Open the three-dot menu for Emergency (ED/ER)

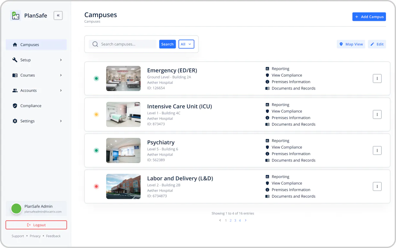point(377,78)
